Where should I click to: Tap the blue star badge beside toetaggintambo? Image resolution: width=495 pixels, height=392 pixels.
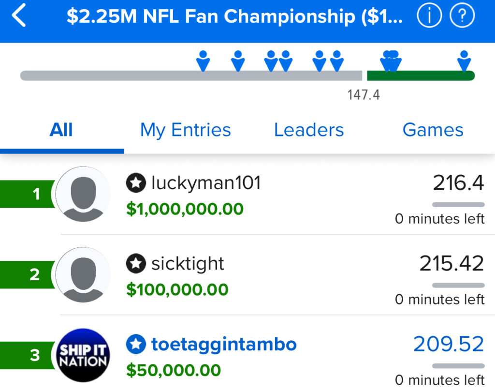[136, 344]
